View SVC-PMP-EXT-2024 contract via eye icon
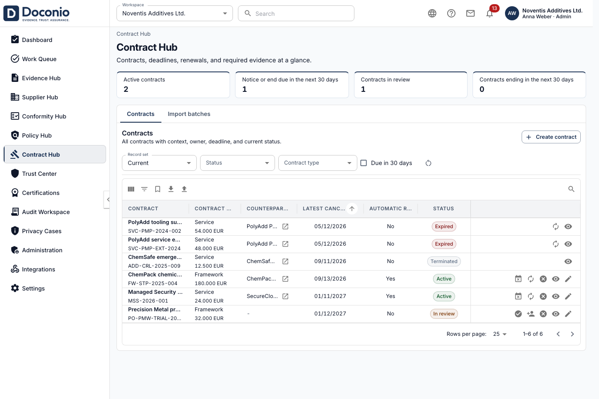The image size is (599, 399). (568, 244)
